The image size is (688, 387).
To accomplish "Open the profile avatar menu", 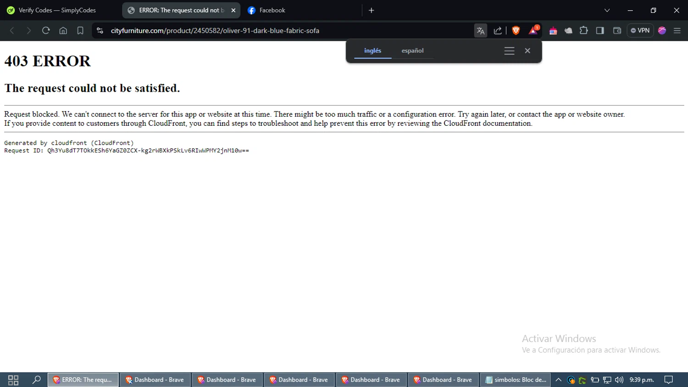I will tap(662, 31).
